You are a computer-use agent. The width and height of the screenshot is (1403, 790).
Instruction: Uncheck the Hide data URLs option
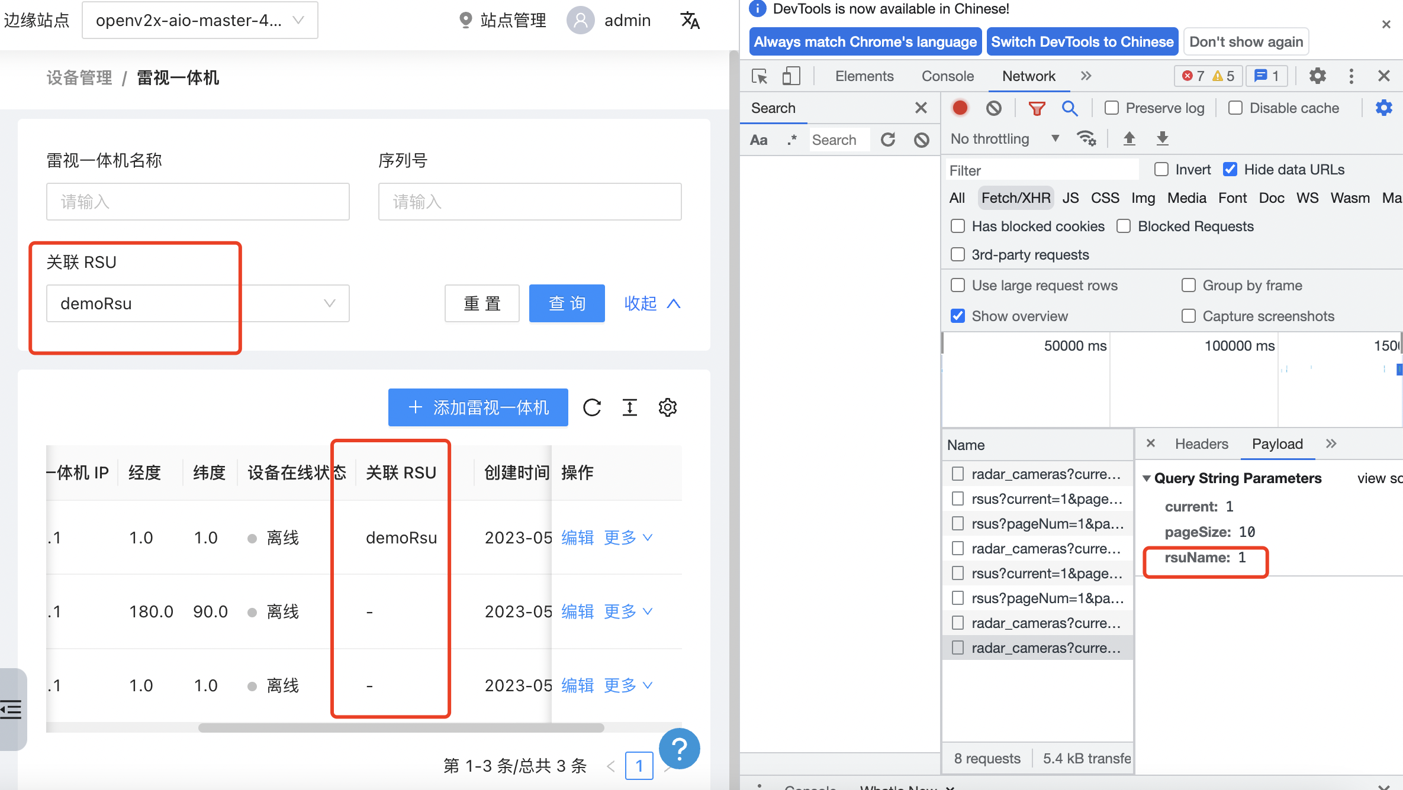pyautogui.click(x=1230, y=169)
